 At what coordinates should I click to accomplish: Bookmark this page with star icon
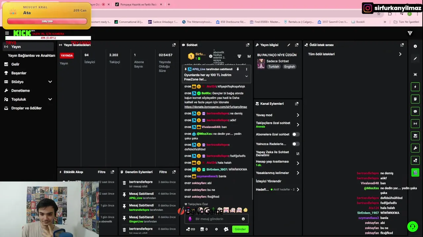click(379, 14)
